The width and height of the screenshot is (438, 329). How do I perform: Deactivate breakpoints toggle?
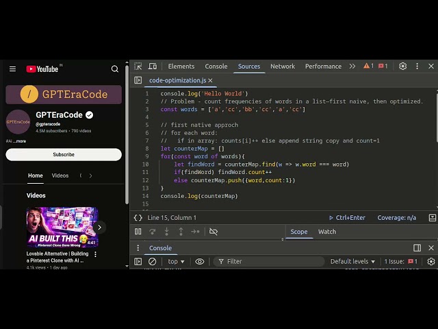[214, 232]
